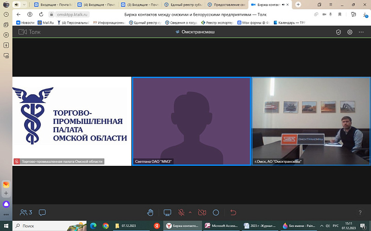Switch to Предоставление сведений tab
The height and width of the screenshot is (231, 371).
click(x=227, y=5)
